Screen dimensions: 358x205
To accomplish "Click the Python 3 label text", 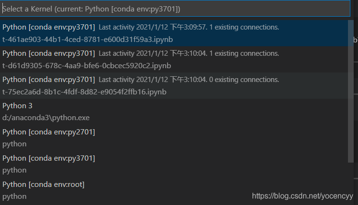I will pos(17,106).
